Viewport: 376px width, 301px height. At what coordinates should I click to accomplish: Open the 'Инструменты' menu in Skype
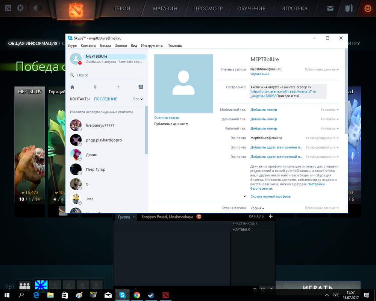pyautogui.click(x=152, y=46)
